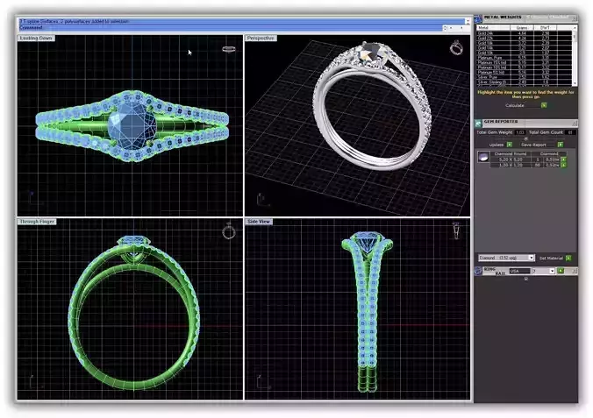Click the USA ring standard field
The image size is (593, 418).
pos(519,271)
